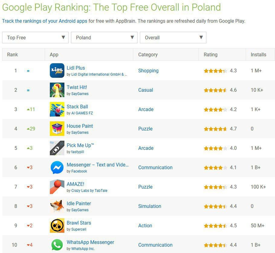Click the Lidl Plus app icon

57,71
